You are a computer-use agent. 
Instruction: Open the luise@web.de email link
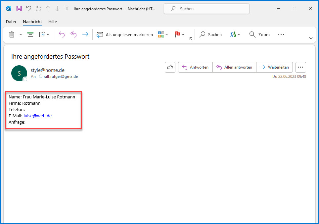click(37, 116)
